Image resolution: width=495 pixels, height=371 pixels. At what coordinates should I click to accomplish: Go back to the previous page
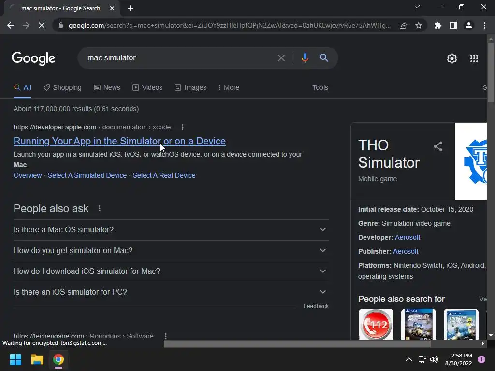click(11, 25)
